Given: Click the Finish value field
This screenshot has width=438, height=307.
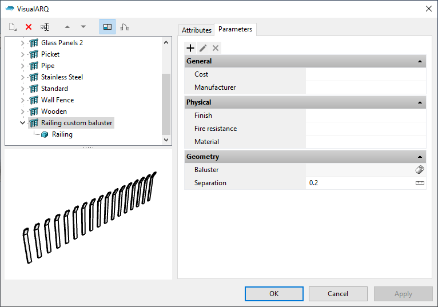Looking at the screenshot, I should (365, 115).
